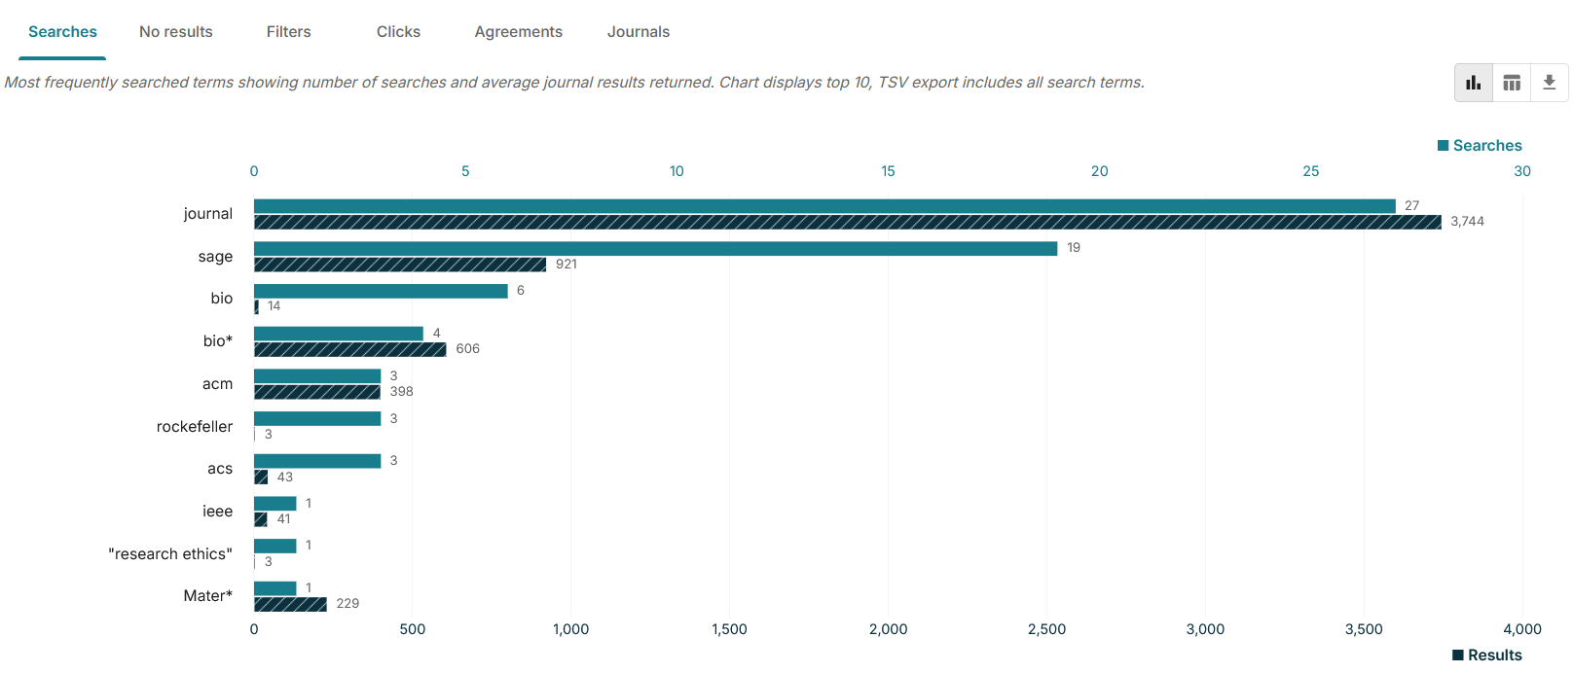Download the TSV export

[x=1549, y=83]
